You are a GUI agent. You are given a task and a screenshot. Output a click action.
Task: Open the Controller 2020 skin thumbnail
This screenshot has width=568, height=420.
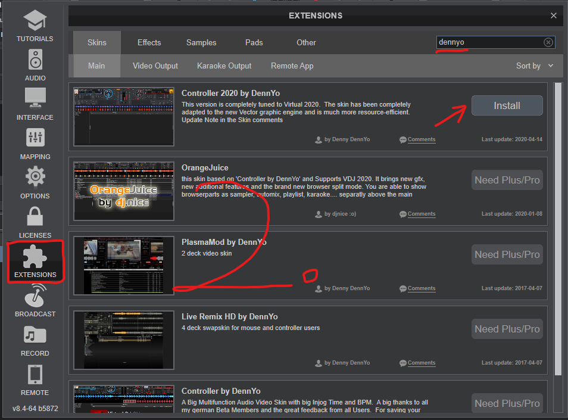click(124, 117)
